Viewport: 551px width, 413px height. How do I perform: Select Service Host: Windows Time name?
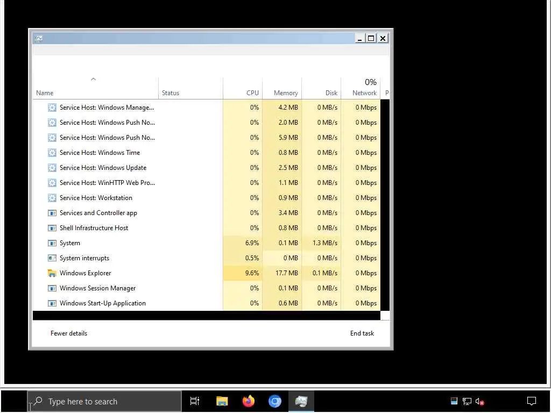100,153
